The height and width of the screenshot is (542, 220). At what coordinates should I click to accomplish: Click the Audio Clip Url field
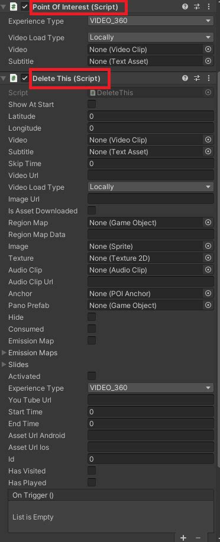tap(151, 282)
